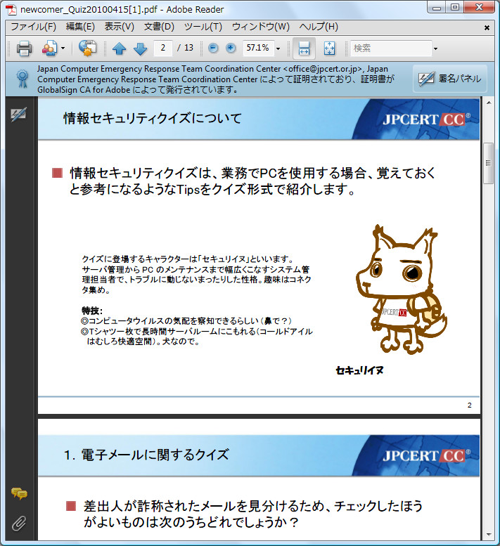The image size is (500, 546).
Task: Open the comments panel icon in sidebar
Action: coord(19,493)
